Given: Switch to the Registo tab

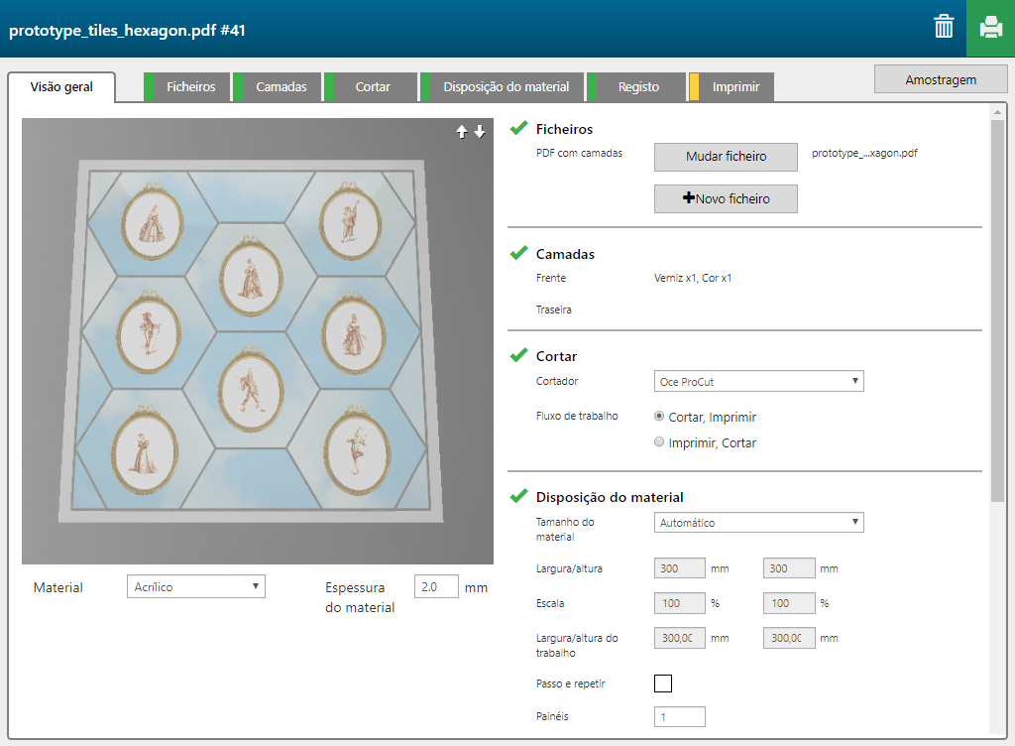Looking at the screenshot, I should 635,86.
